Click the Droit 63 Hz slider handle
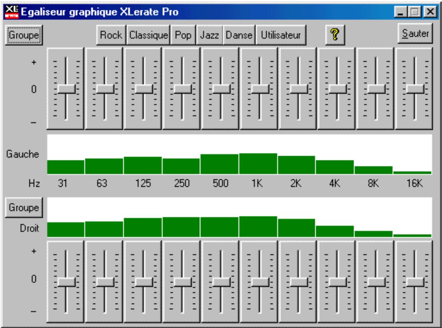Image resolution: width=442 pixels, height=328 pixels. 105,282
